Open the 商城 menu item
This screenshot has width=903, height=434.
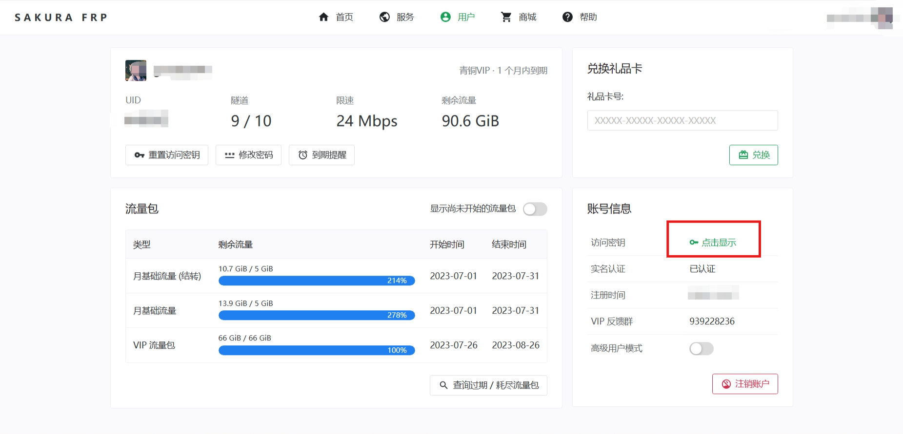pos(527,17)
